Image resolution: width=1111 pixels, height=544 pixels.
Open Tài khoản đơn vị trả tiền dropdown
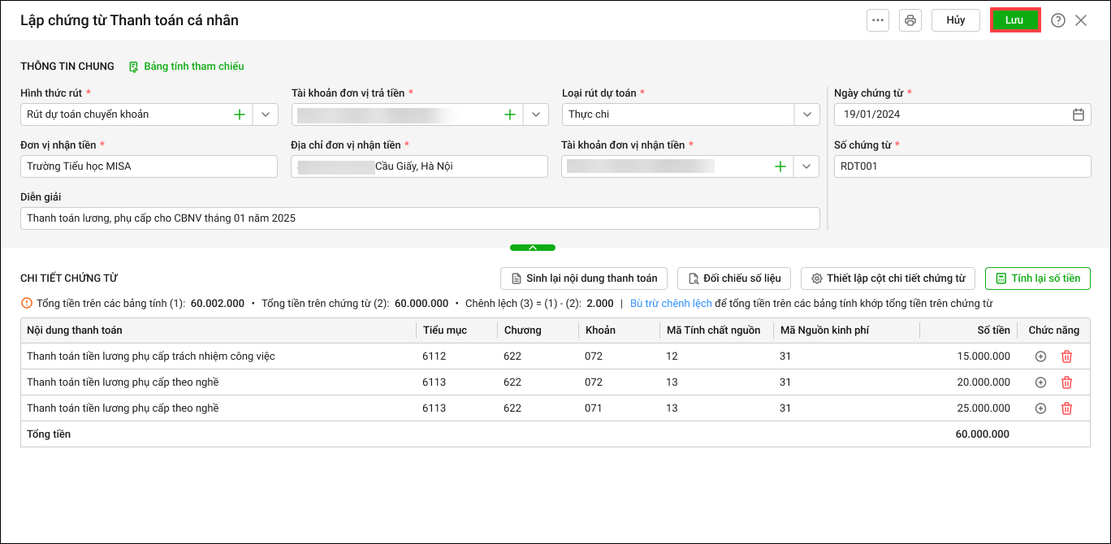click(x=536, y=114)
